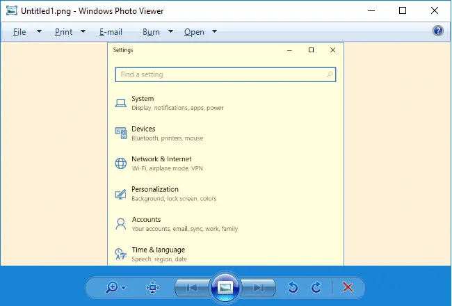
Task: Click the System laptop icon
Action: pos(120,103)
